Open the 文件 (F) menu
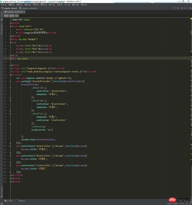The width and height of the screenshot is (192, 205). click(4, 5)
